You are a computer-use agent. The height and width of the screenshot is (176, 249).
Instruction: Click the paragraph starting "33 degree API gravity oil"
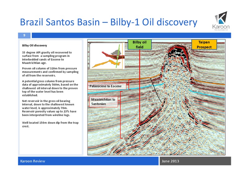click(x=47, y=58)
